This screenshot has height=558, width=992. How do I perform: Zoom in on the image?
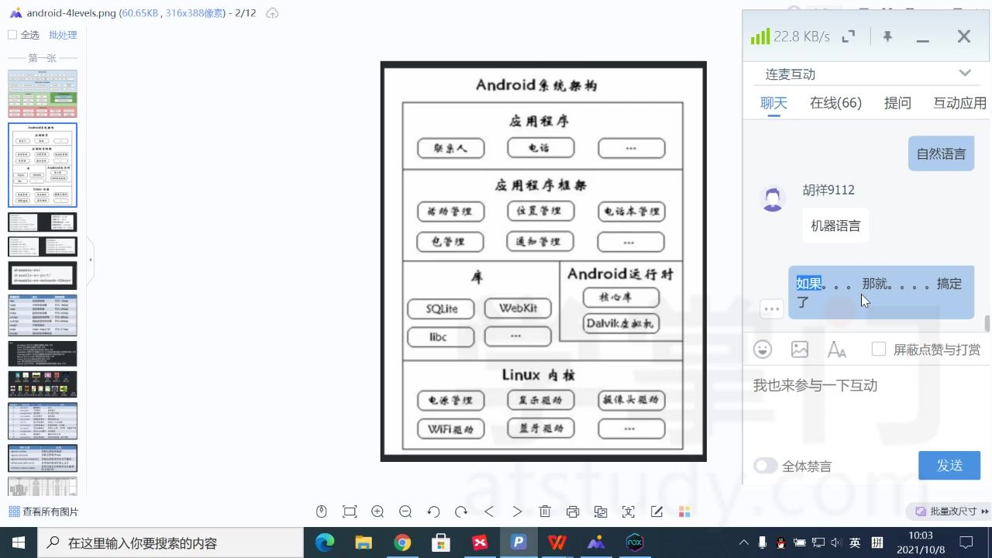[x=377, y=511]
